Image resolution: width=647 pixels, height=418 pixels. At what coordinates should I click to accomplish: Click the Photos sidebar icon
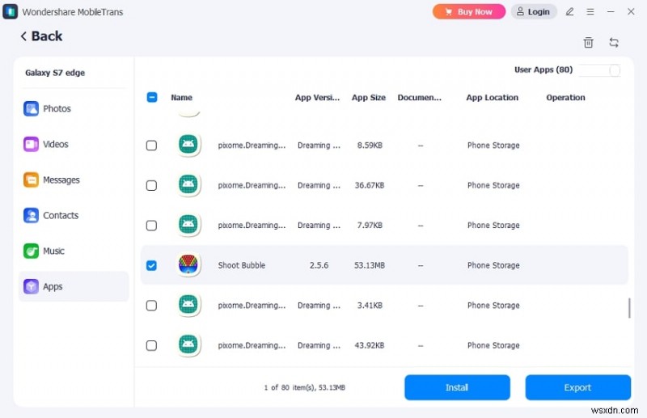pyautogui.click(x=31, y=108)
